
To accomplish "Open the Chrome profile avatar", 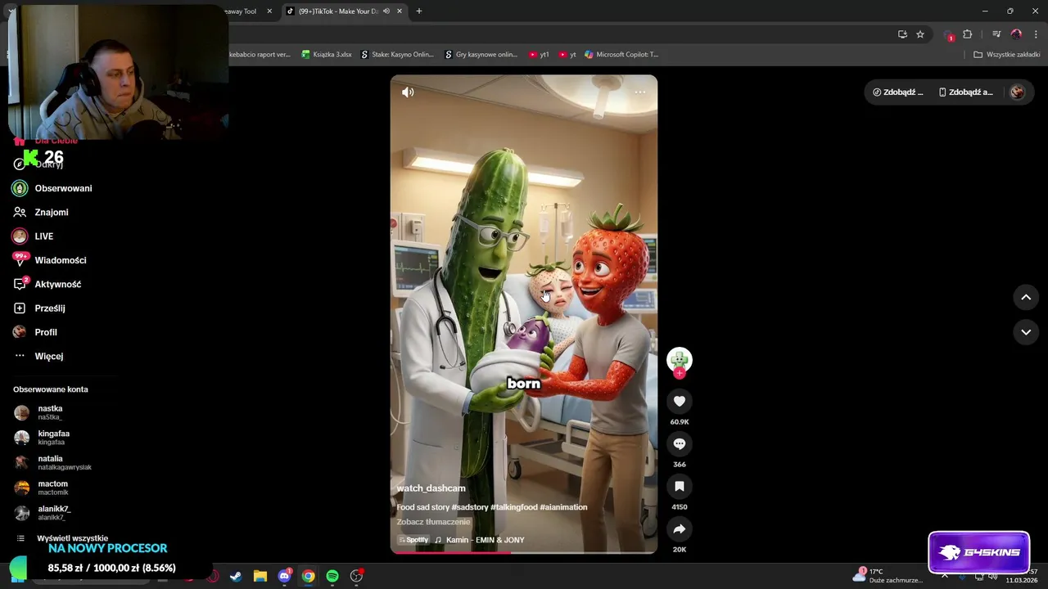I will tap(1017, 34).
